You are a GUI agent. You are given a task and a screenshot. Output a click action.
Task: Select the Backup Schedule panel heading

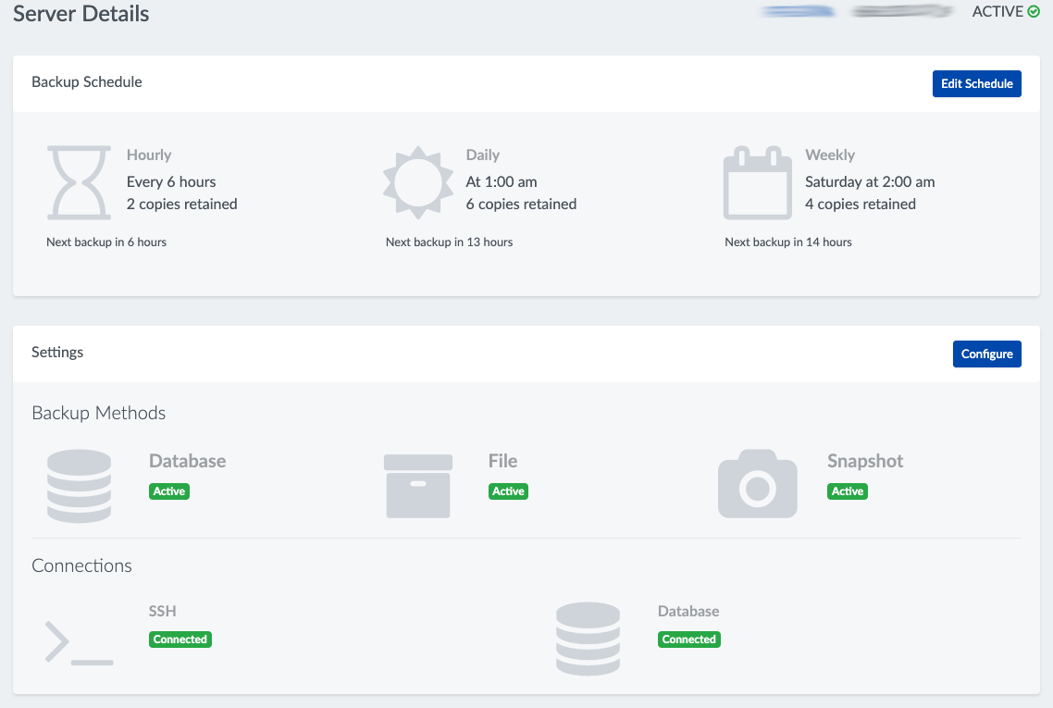(x=87, y=81)
